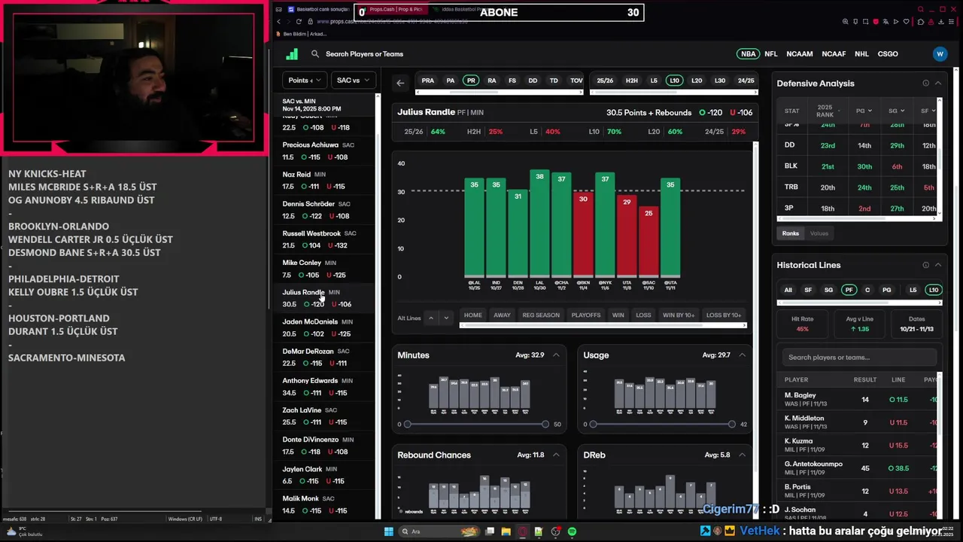Select the PRA stat pill
The height and width of the screenshot is (542, 963).
click(x=427, y=81)
